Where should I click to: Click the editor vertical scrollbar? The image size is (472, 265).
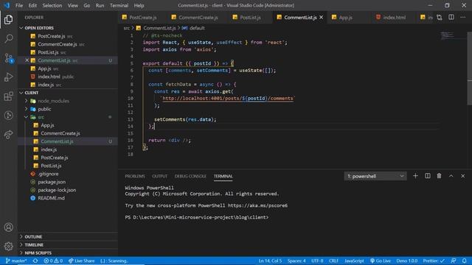470,68
